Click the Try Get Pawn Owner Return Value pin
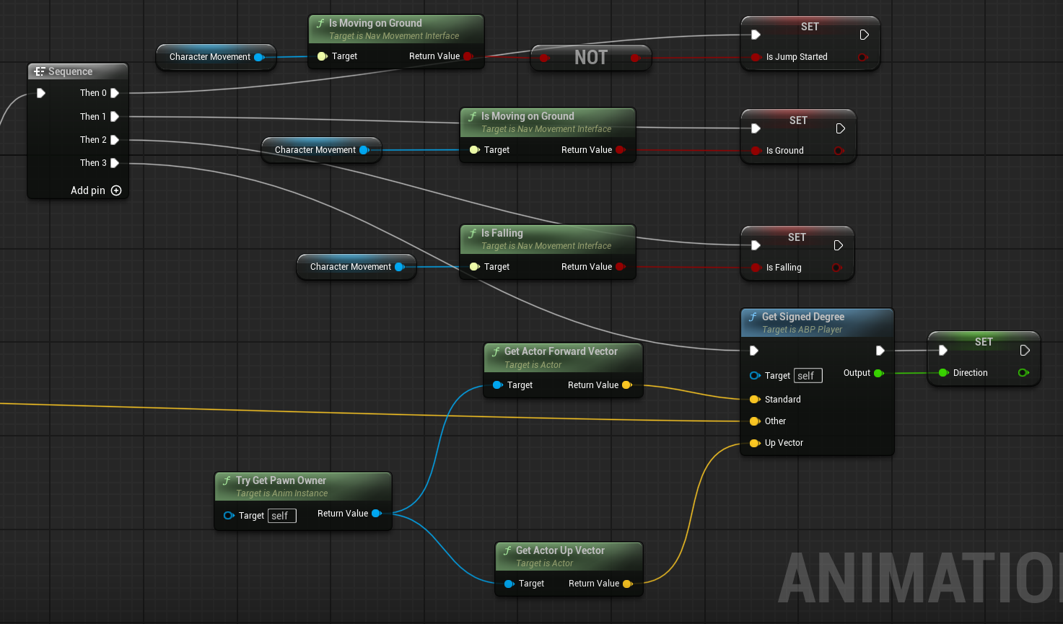The height and width of the screenshot is (624, 1063). (x=376, y=514)
